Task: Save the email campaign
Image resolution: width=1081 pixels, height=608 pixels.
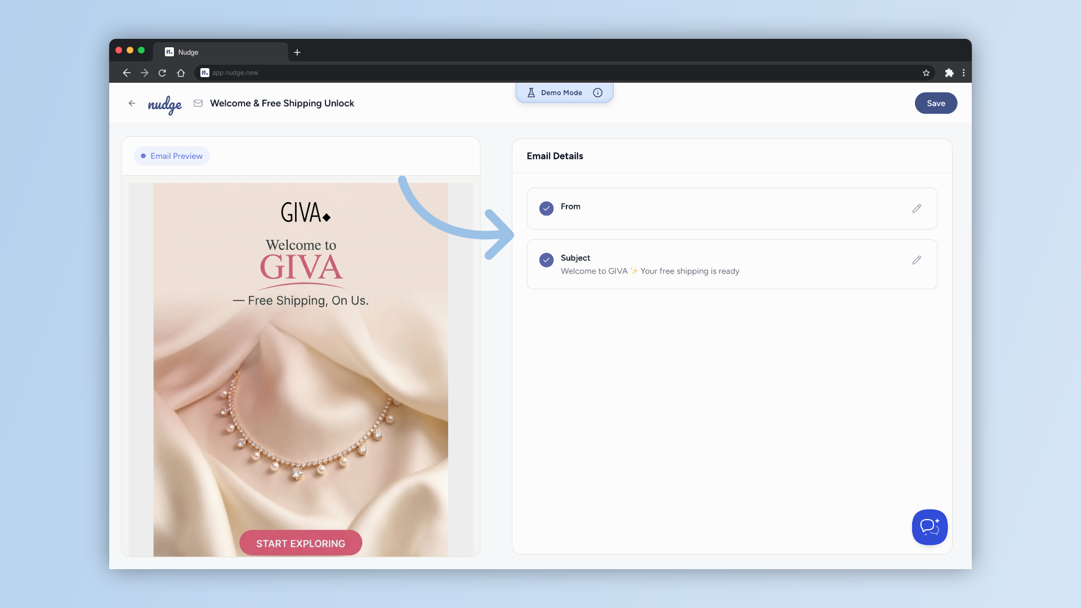Action: (x=936, y=103)
